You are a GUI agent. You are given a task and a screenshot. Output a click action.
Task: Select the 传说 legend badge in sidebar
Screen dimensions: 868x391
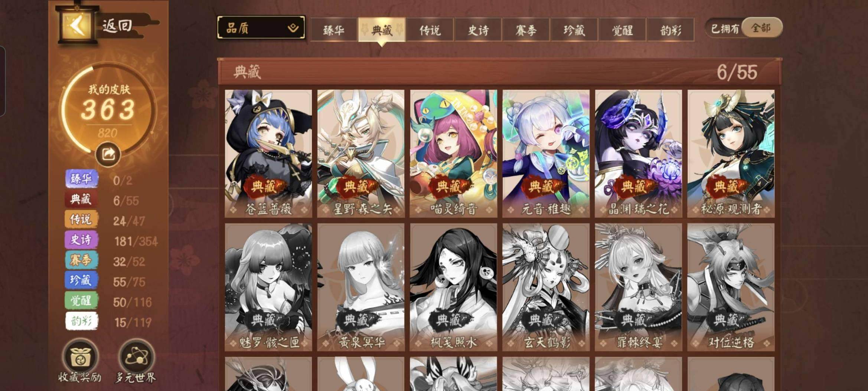pos(82,220)
